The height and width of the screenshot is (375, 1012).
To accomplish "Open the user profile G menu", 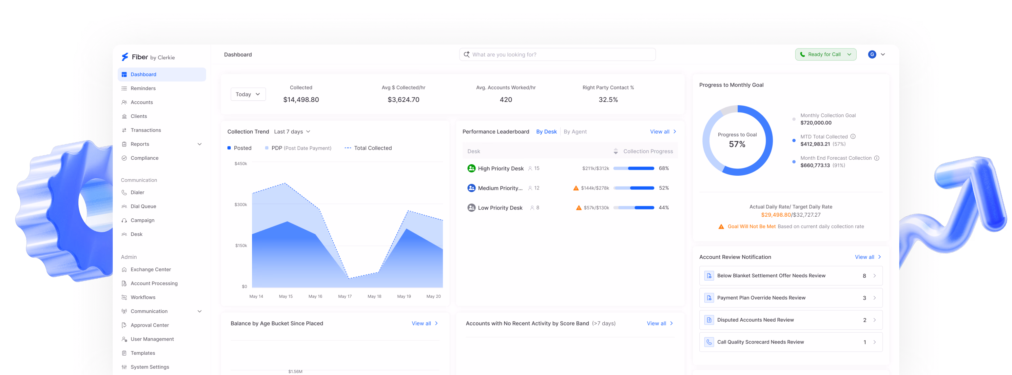I will pos(876,55).
